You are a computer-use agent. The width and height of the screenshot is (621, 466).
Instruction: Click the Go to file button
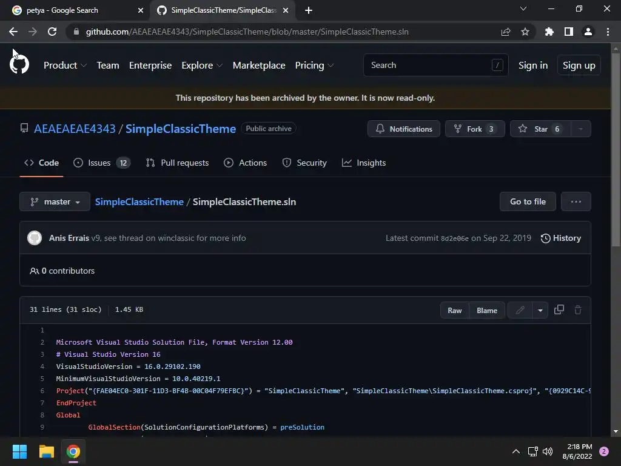pyautogui.click(x=528, y=201)
